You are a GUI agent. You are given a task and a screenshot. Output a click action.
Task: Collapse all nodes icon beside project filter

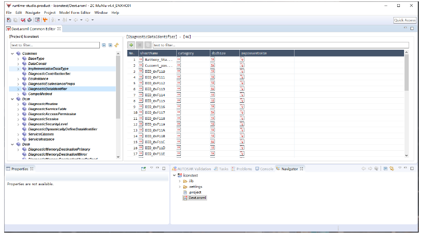tap(104, 45)
